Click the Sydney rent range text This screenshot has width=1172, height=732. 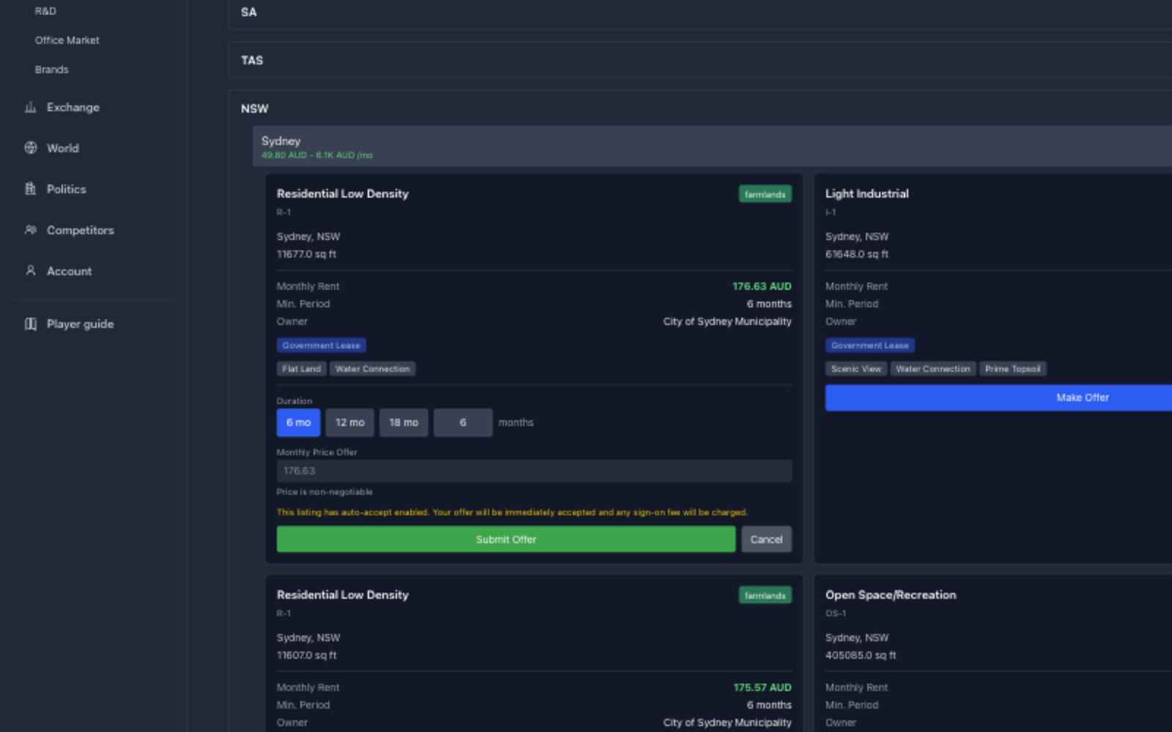point(317,155)
